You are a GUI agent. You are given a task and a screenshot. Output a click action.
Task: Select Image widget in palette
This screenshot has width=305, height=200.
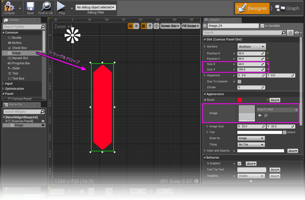[22, 53]
